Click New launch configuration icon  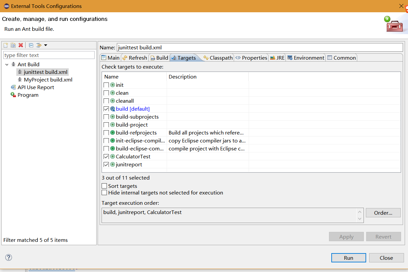6,45
